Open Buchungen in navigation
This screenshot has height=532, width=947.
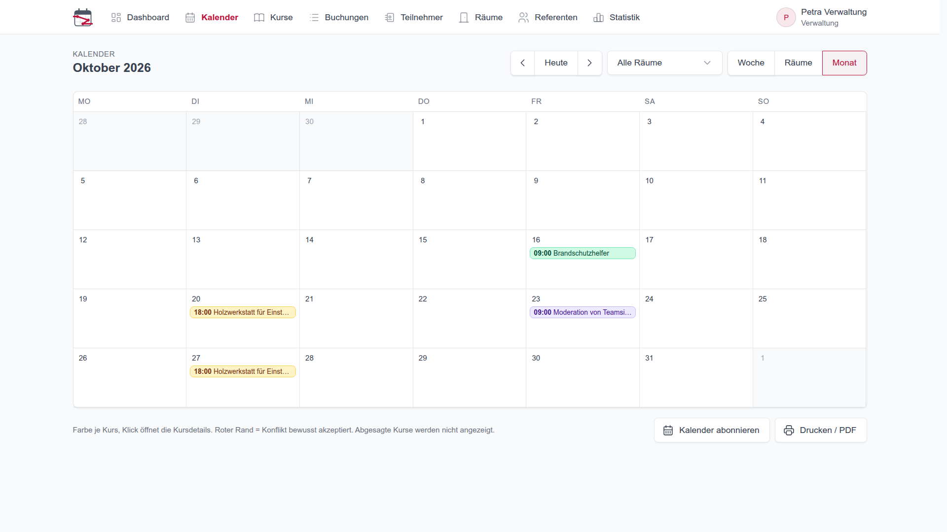point(338,17)
